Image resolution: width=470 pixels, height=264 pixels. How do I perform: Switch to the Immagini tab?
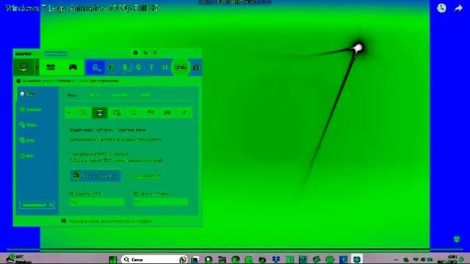coord(119,95)
